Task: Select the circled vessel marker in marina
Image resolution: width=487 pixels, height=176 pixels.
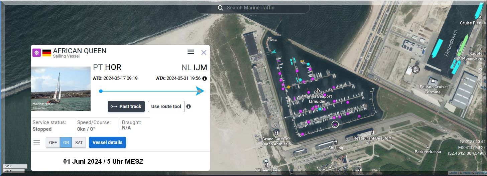Action: [335, 124]
